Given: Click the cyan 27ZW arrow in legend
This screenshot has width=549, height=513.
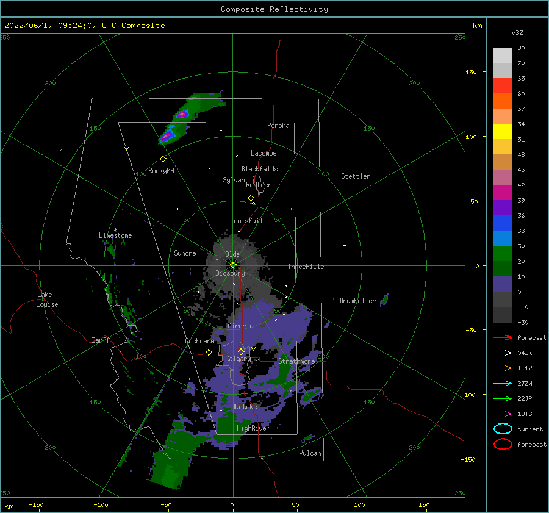Looking at the screenshot, I should point(503,384).
